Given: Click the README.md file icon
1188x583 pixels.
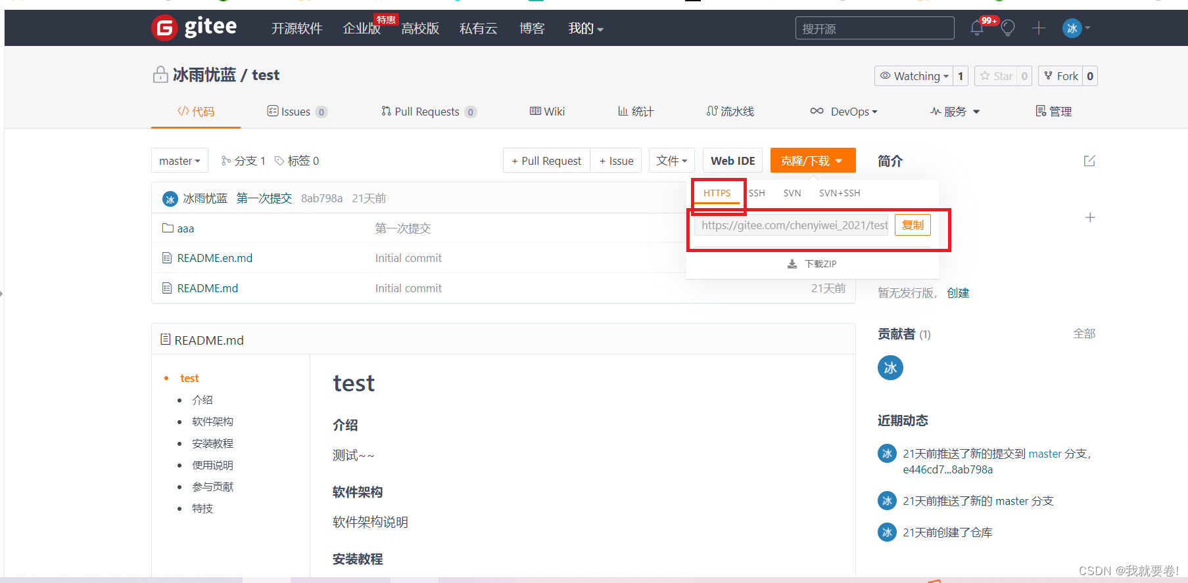Looking at the screenshot, I should 167,288.
